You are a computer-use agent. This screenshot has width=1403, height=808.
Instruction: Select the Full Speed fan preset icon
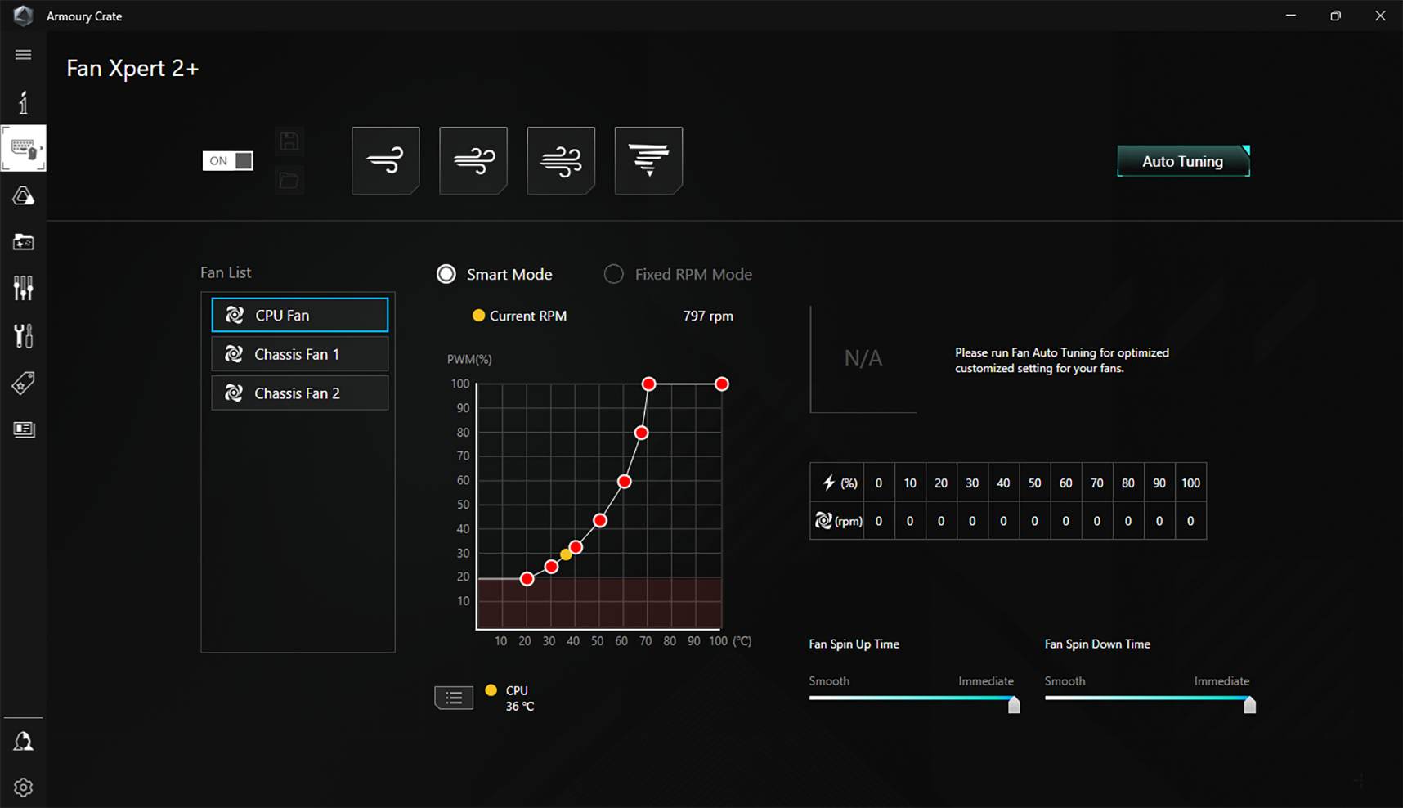pyautogui.click(x=648, y=160)
